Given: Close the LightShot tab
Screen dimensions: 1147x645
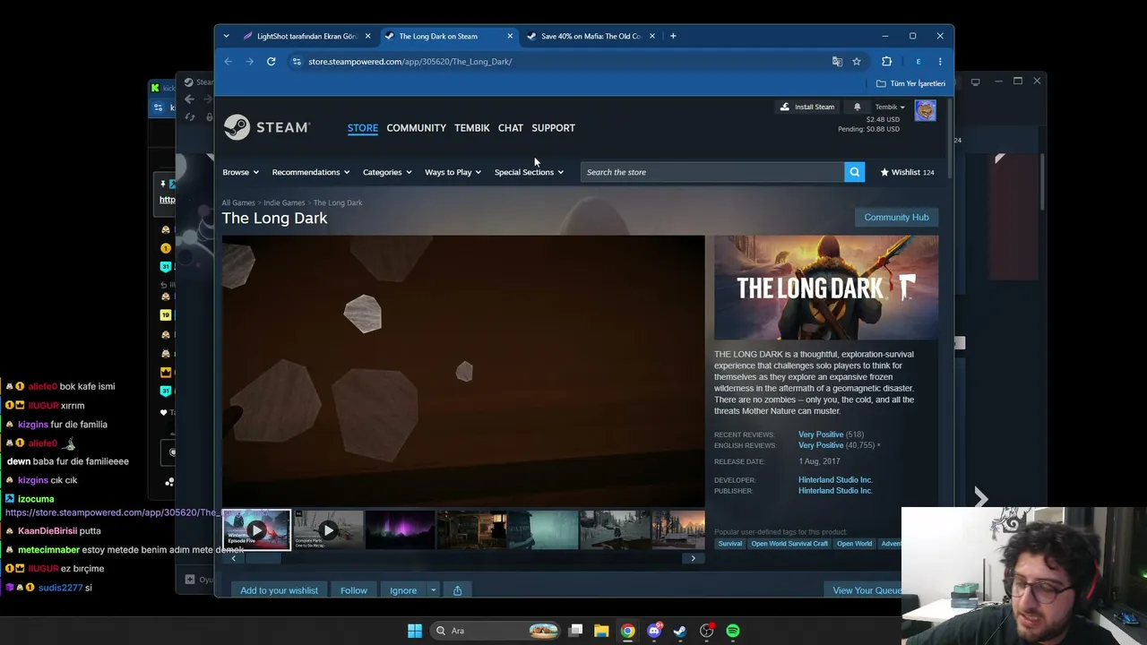Looking at the screenshot, I should click(367, 36).
